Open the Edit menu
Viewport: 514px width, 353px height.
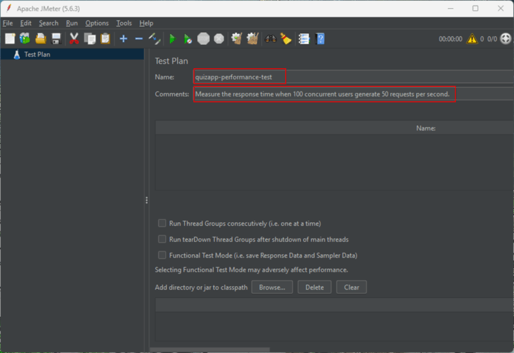[25, 23]
